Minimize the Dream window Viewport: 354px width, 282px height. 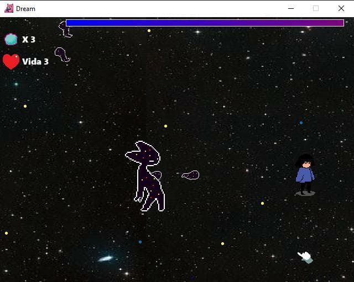pyautogui.click(x=291, y=9)
